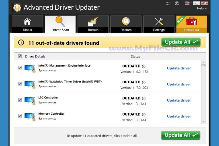Select 'Version: 11.0.0.1172' text
The height and width of the screenshot is (146, 219).
[x=134, y=72]
